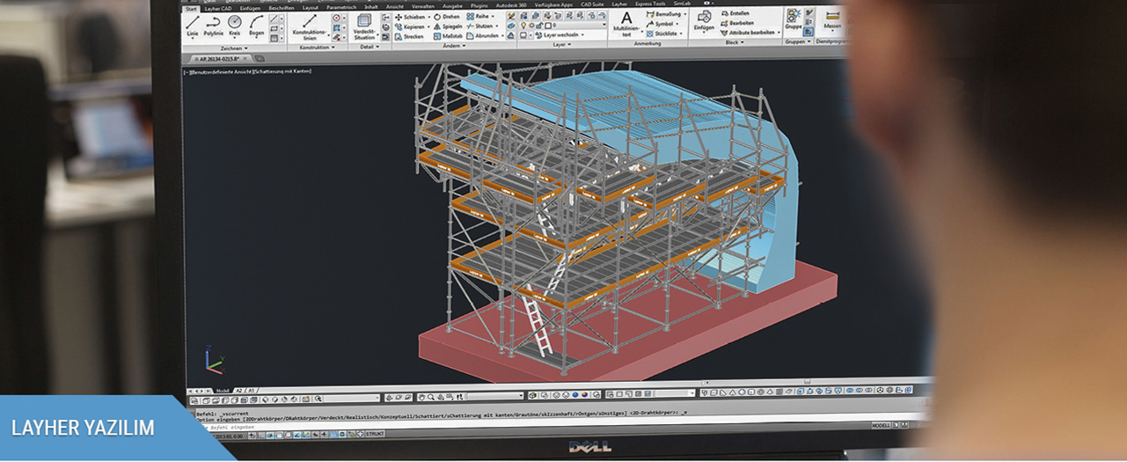
Task: Switch to the Einfügen ribbon tab
Action: click(x=250, y=8)
